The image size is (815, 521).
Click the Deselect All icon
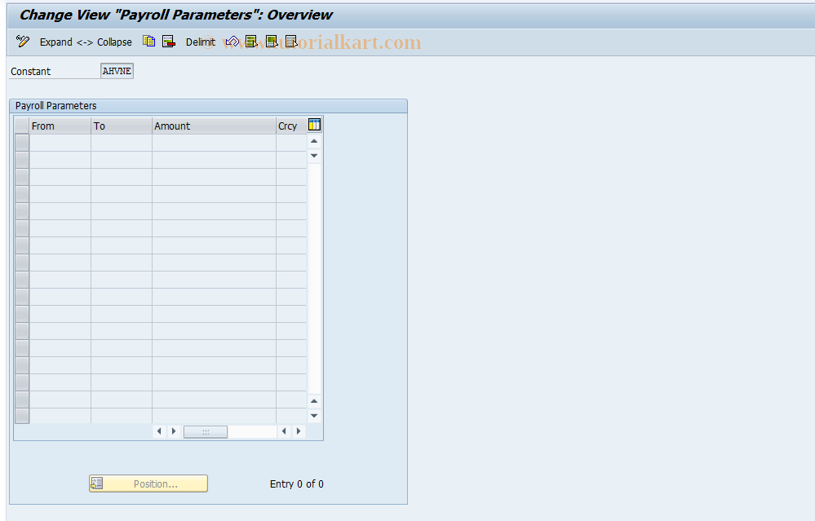pos(291,42)
